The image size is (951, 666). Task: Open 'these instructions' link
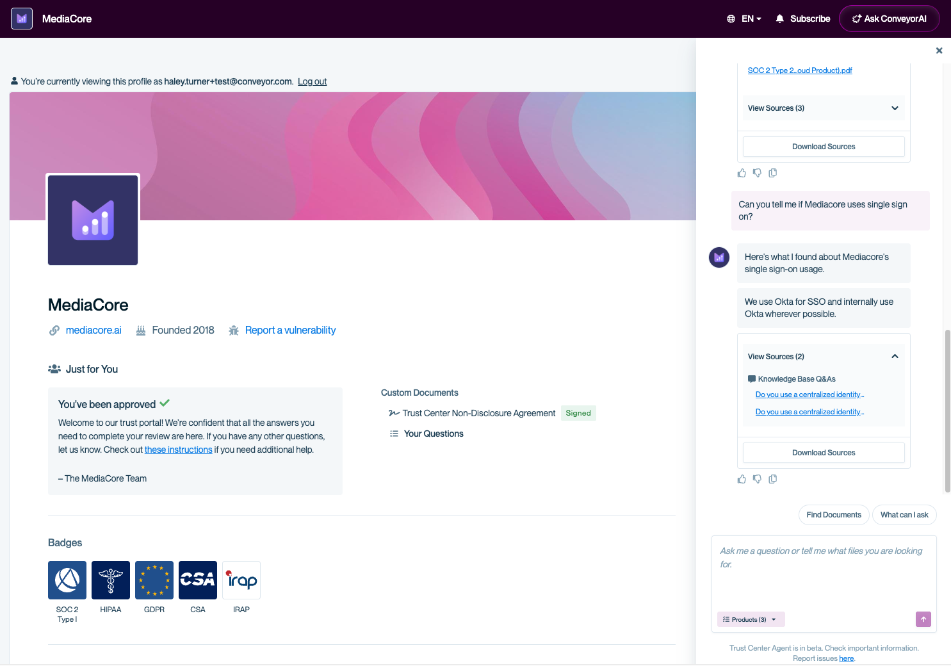click(178, 450)
